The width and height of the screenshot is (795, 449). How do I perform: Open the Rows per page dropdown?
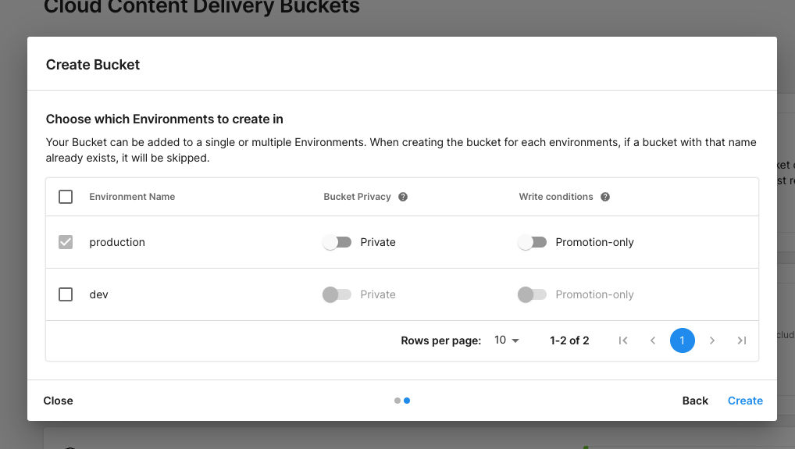[507, 340]
